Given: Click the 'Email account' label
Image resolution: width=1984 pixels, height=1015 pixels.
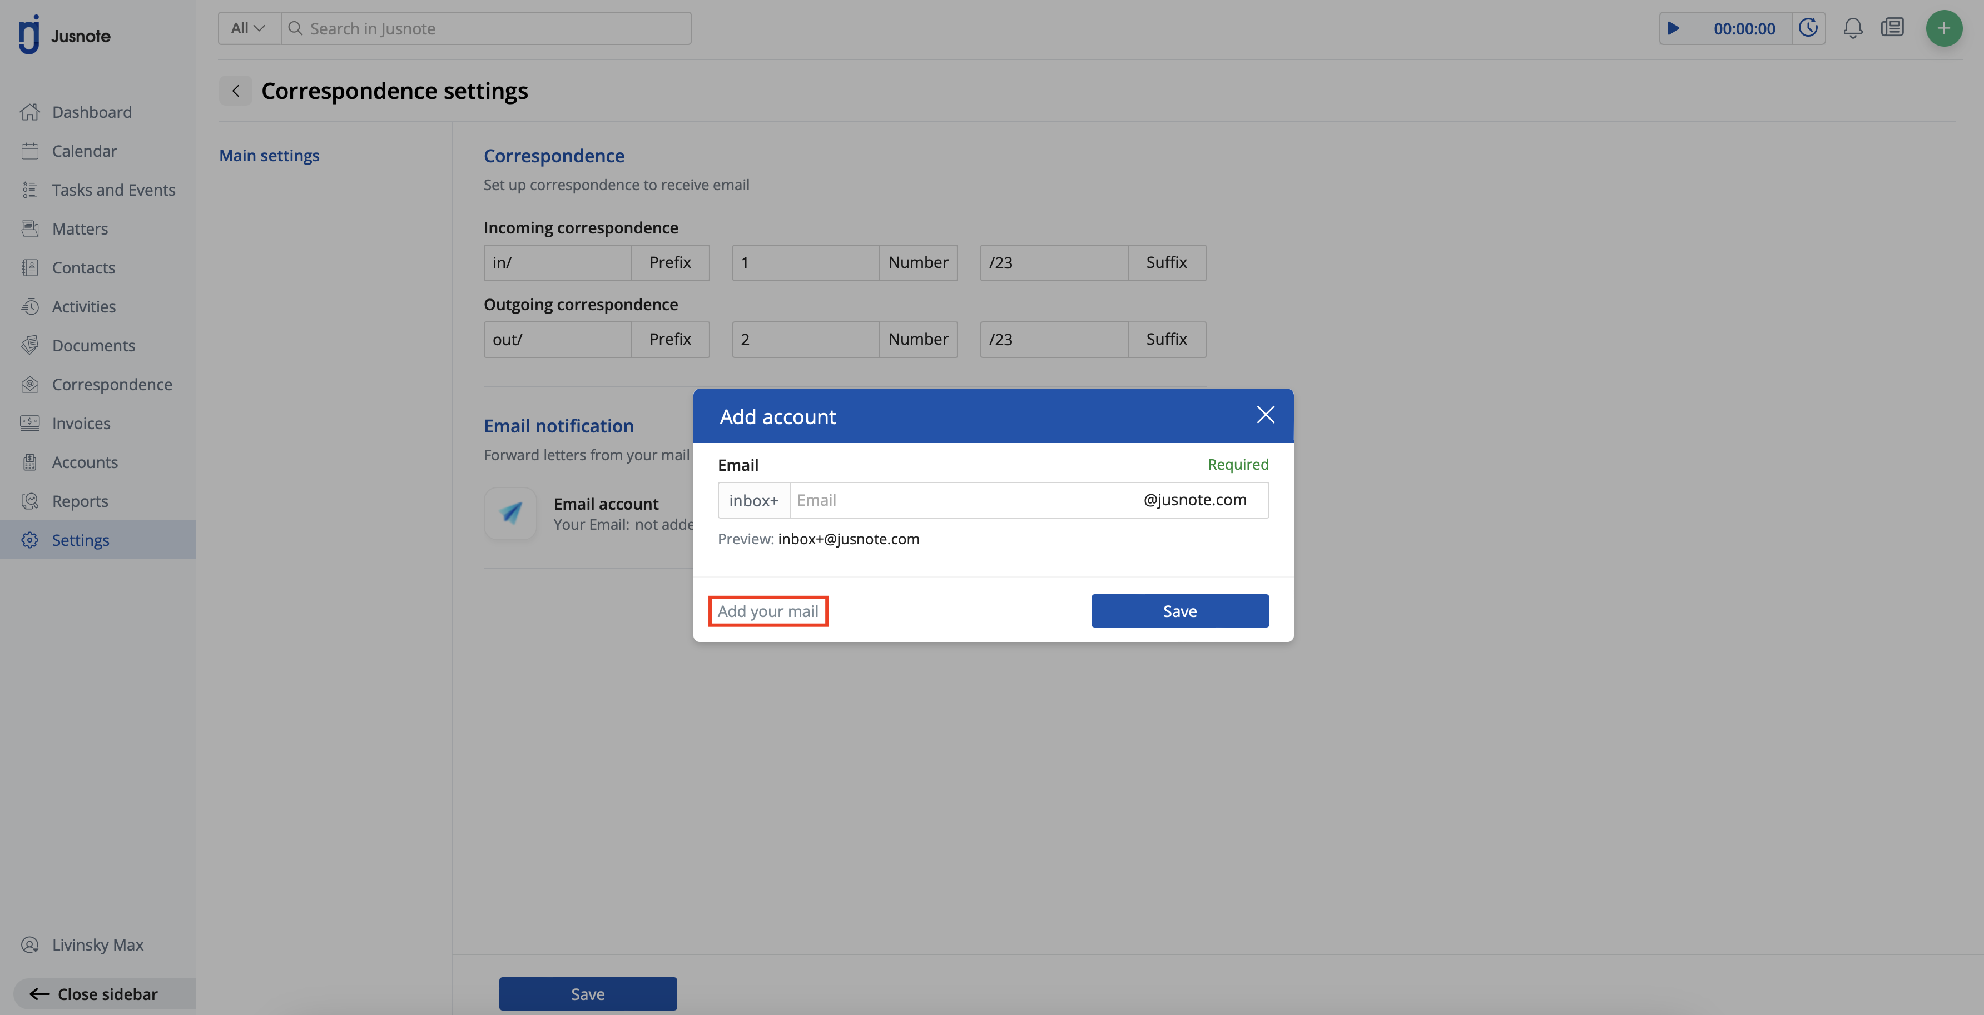Looking at the screenshot, I should [x=606, y=504].
